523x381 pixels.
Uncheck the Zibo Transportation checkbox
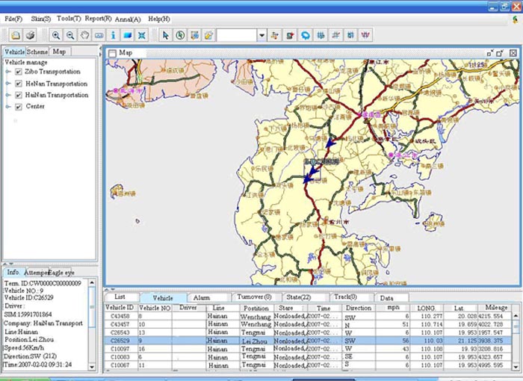coord(19,72)
